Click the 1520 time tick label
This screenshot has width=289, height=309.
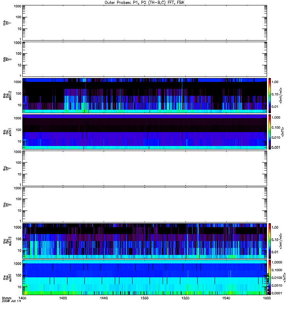pyautogui.click(x=185, y=298)
